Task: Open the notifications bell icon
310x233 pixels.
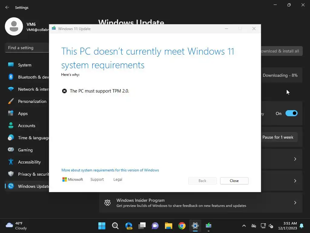Action: [x=302, y=226]
